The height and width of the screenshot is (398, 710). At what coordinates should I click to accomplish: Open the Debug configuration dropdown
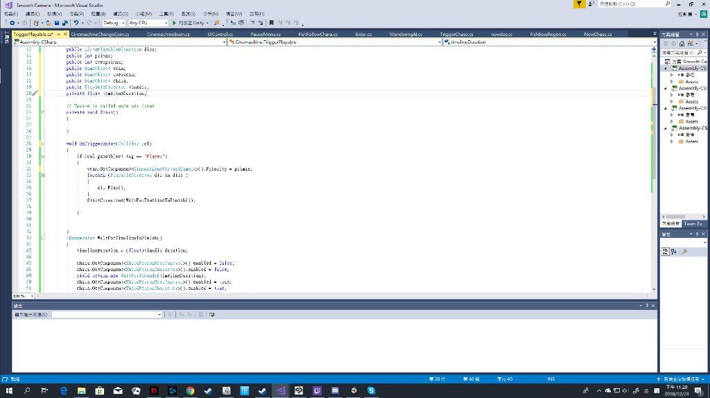114,23
